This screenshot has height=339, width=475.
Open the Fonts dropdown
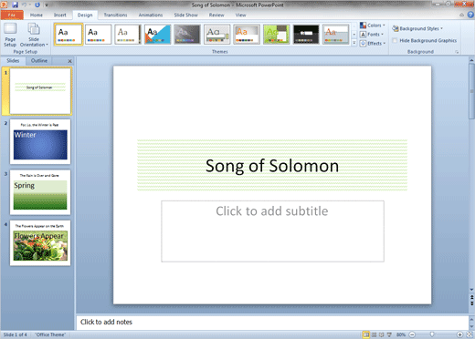372,35
